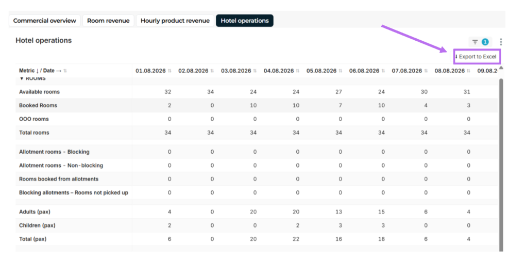Sort by the Metric / Date column icon
The height and width of the screenshot is (259, 509).
pyautogui.click(x=65, y=71)
